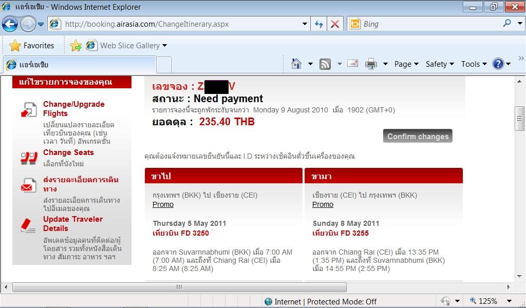Expand the feeds dropdown arrow

pos(340,64)
